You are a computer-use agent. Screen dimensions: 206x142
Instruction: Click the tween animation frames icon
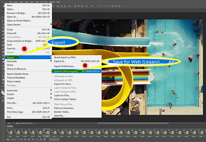coord(37,140)
